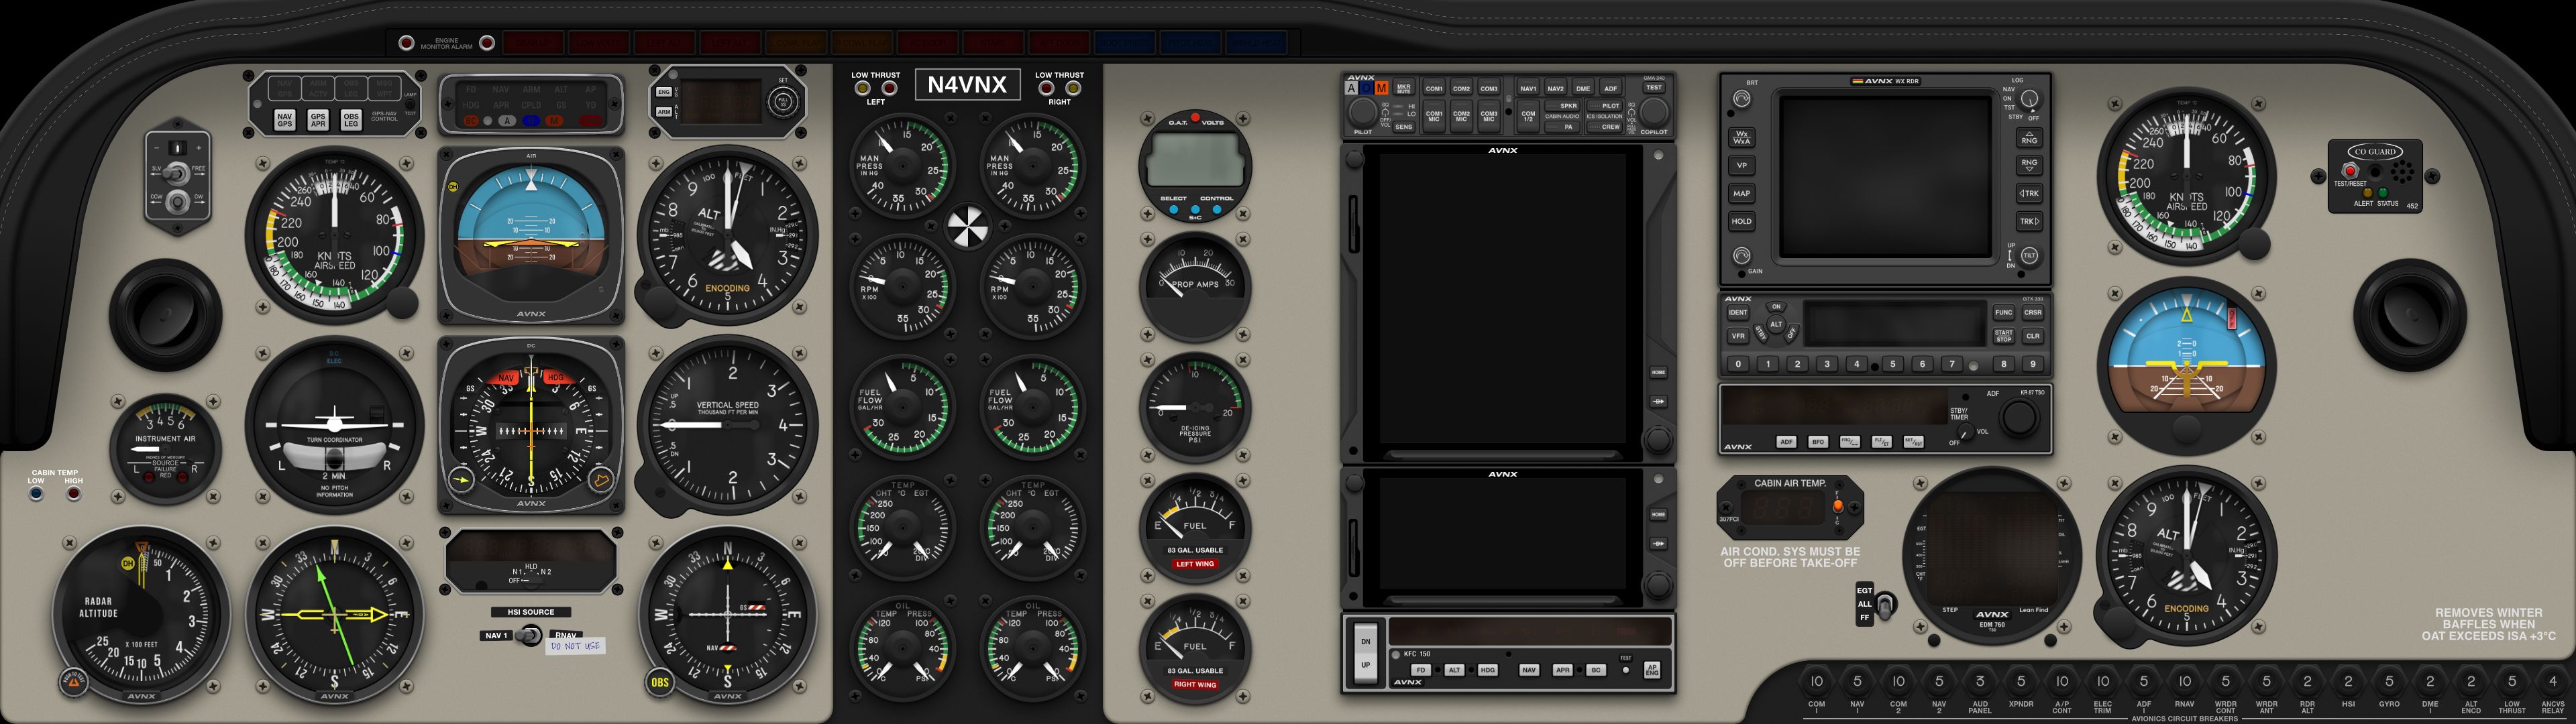The image size is (2576, 724).
Task: Click the heading bug knob on the HSI
Action: (x=602, y=481)
